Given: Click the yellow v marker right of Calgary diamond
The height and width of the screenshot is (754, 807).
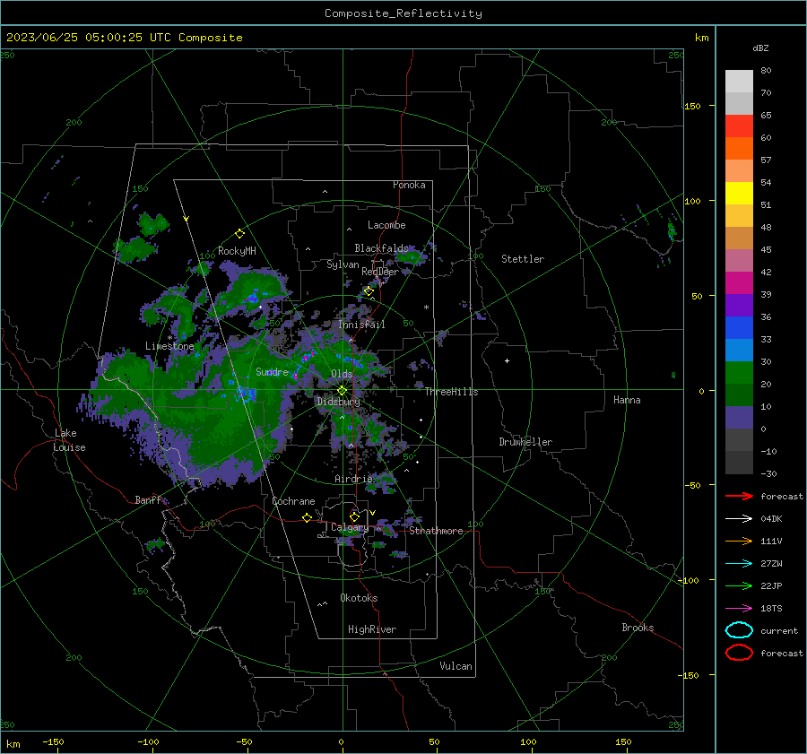Looking at the screenshot, I should [372, 513].
